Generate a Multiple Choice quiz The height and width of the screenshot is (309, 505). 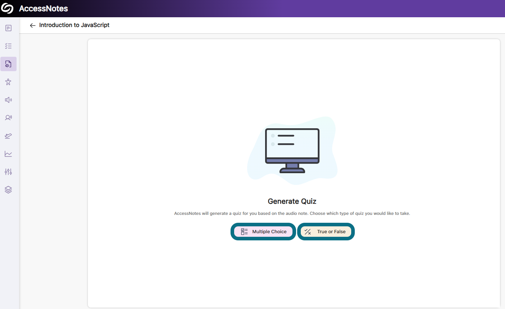click(x=263, y=232)
